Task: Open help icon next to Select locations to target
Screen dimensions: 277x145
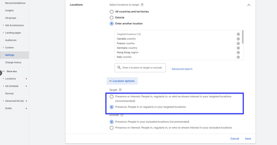Action: pos(142,5)
